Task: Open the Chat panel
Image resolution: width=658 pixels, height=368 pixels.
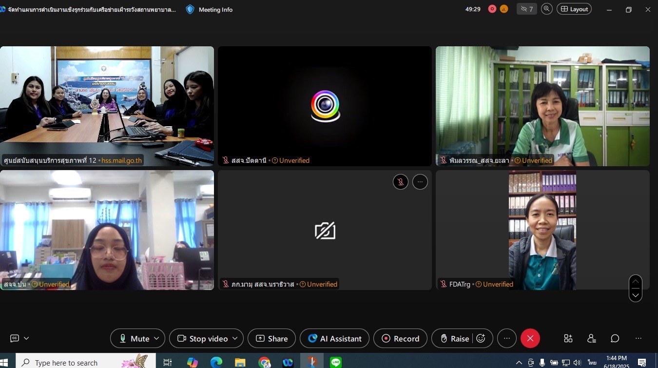Action: (615, 338)
